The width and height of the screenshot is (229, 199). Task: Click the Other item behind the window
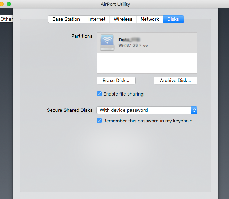(x=6, y=19)
